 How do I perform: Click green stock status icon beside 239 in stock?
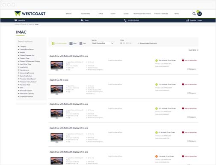tap(157, 85)
